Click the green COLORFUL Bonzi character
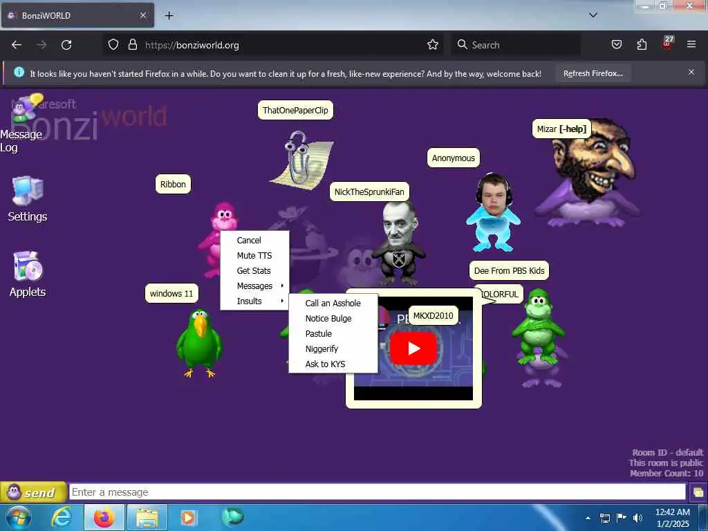The height and width of the screenshot is (531, 708). coord(538,327)
